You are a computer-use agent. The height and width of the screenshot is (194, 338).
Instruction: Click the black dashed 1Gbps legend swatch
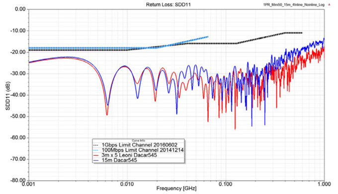coord(96,145)
